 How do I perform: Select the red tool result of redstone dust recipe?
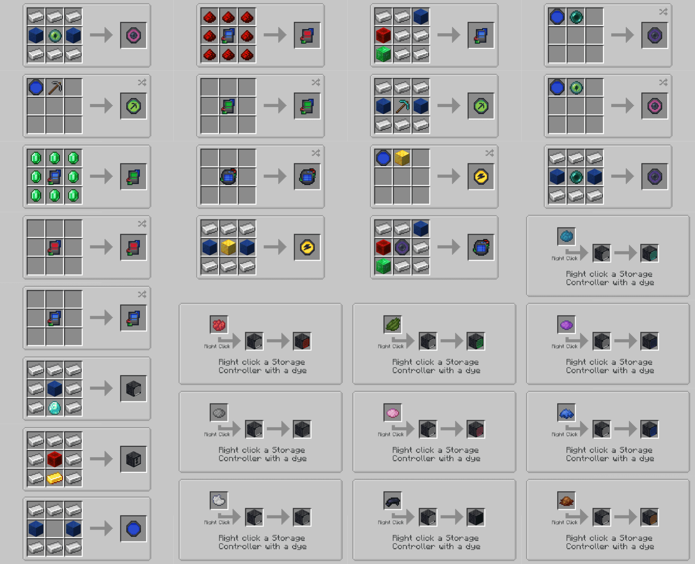(307, 35)
